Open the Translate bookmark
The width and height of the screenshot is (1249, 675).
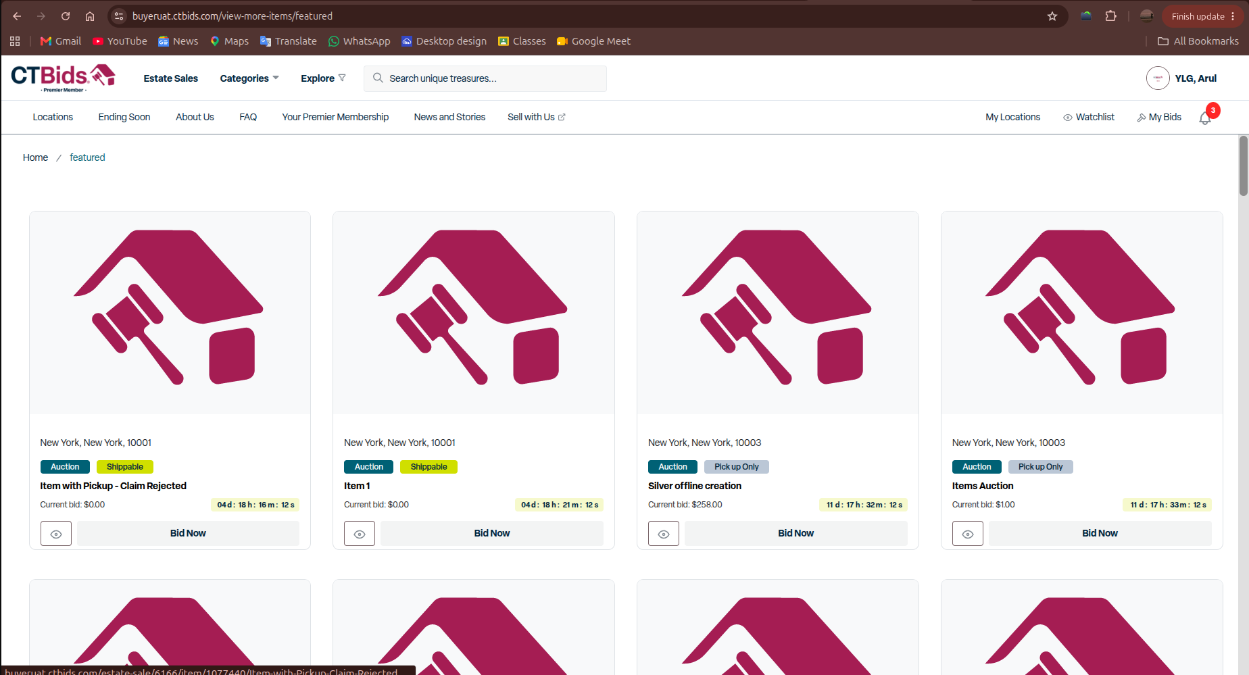[x=289, y=41]
